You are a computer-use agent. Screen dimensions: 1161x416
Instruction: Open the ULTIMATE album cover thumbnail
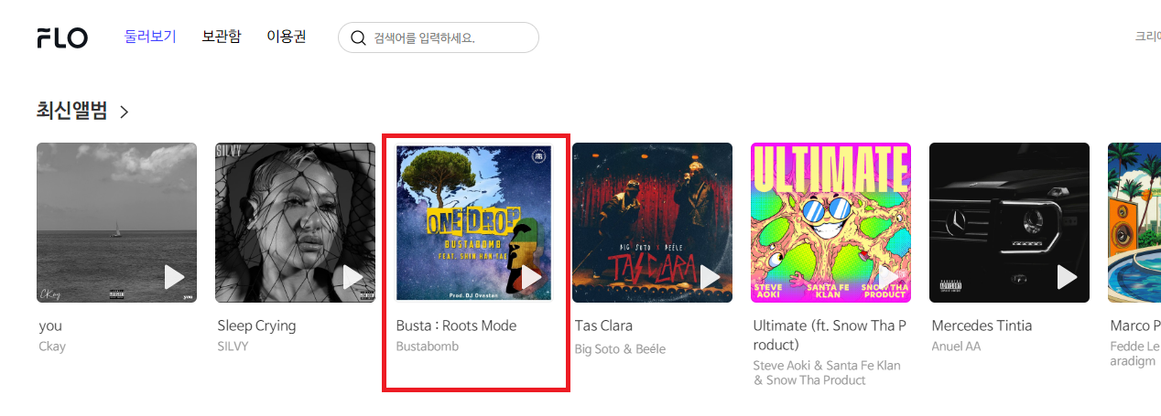pos(830,222)
